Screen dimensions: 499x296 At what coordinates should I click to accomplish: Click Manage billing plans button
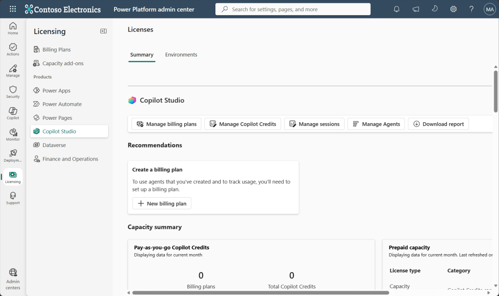167,124
